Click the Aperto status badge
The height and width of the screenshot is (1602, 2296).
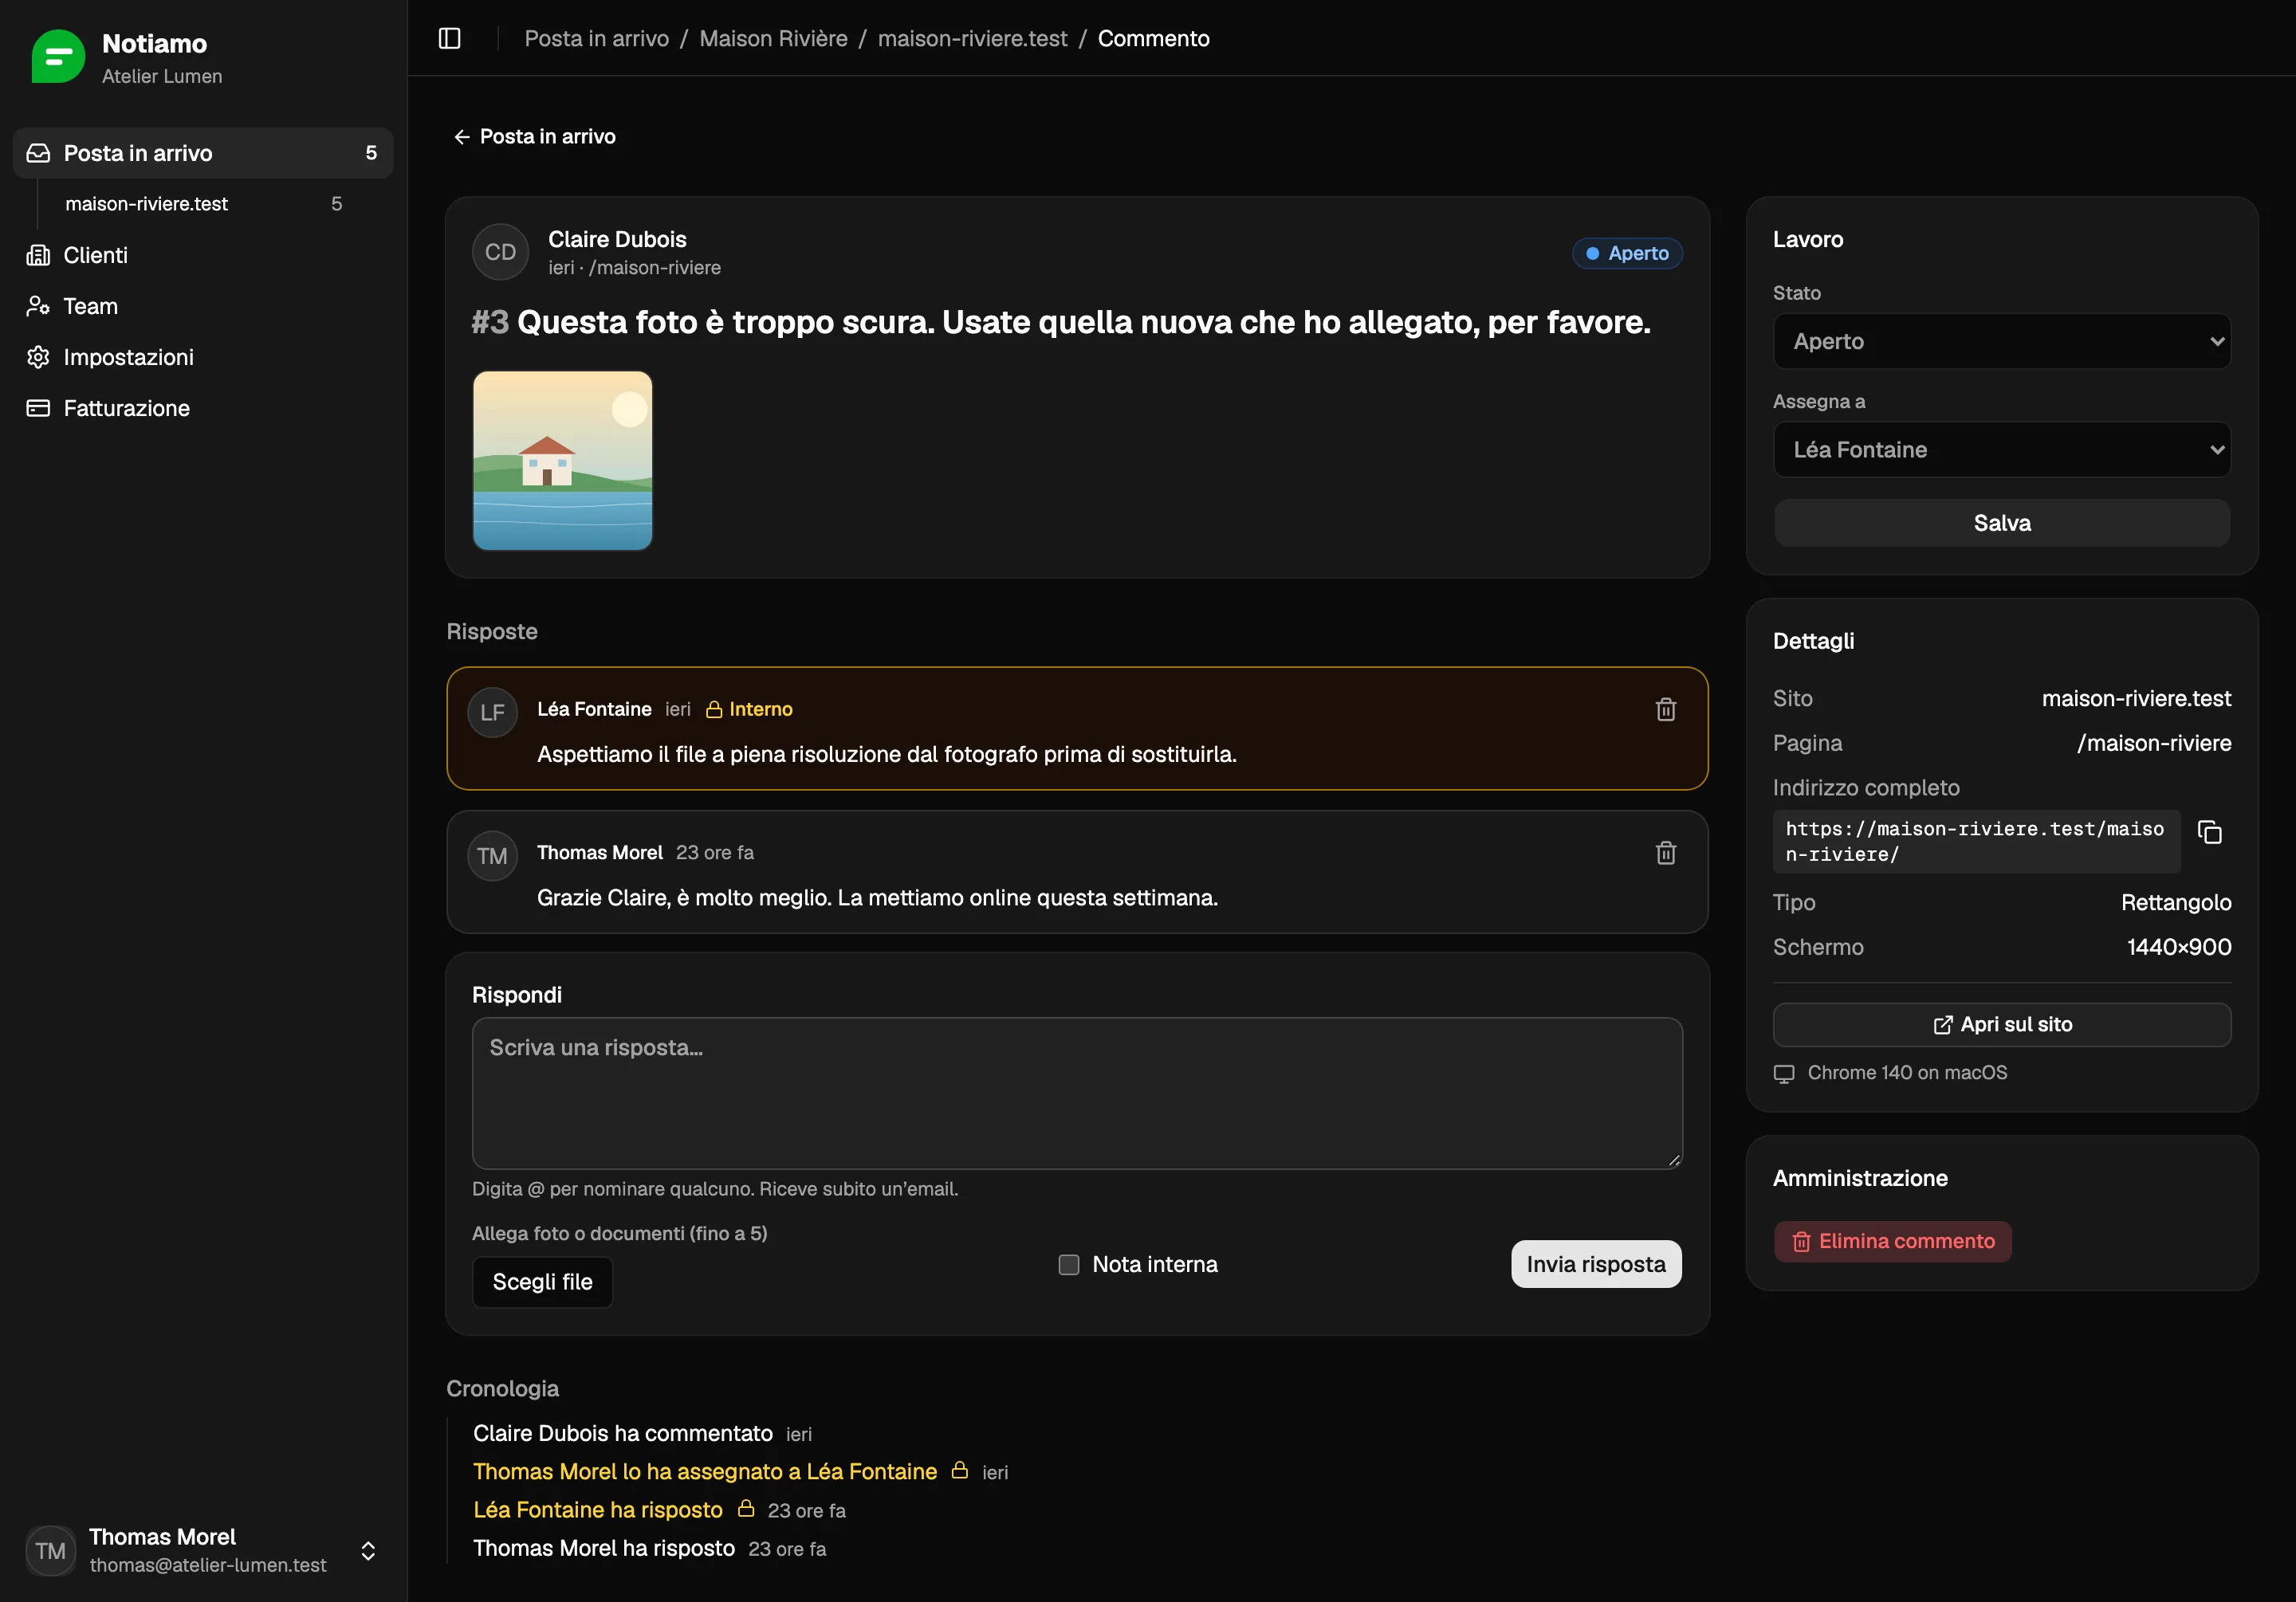coord(1627,253)
